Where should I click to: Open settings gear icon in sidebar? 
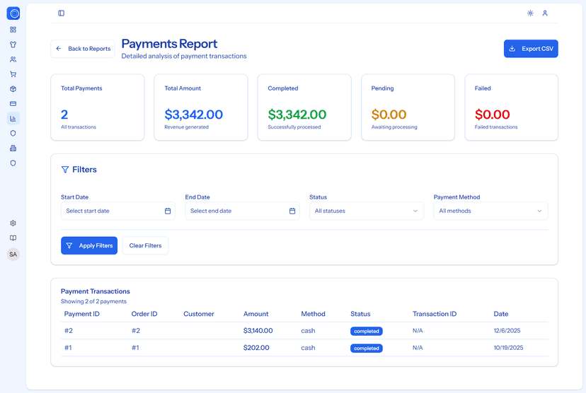pyautogui.click(x=13, y=223)
